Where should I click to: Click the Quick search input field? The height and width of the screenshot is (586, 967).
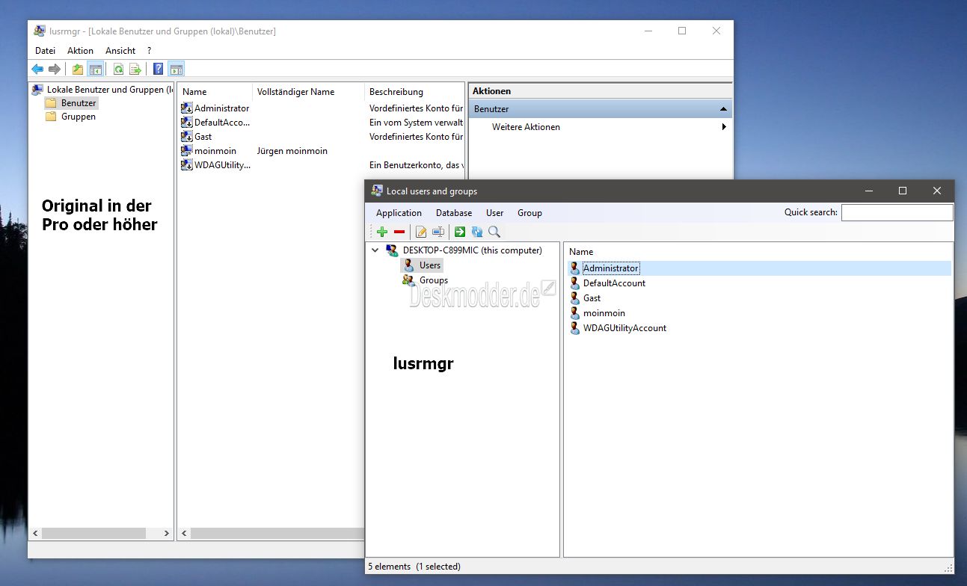coord(897,213)
